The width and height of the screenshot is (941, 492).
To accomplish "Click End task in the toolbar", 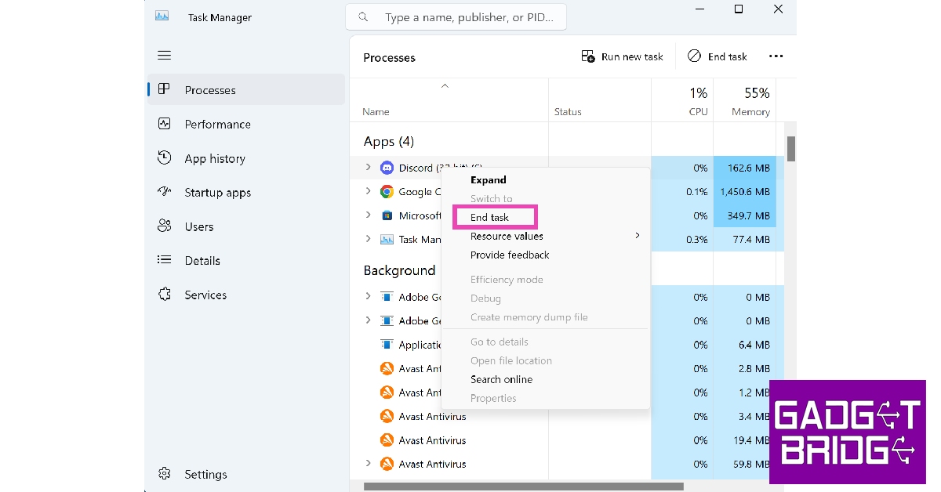I will coord(718,56).
